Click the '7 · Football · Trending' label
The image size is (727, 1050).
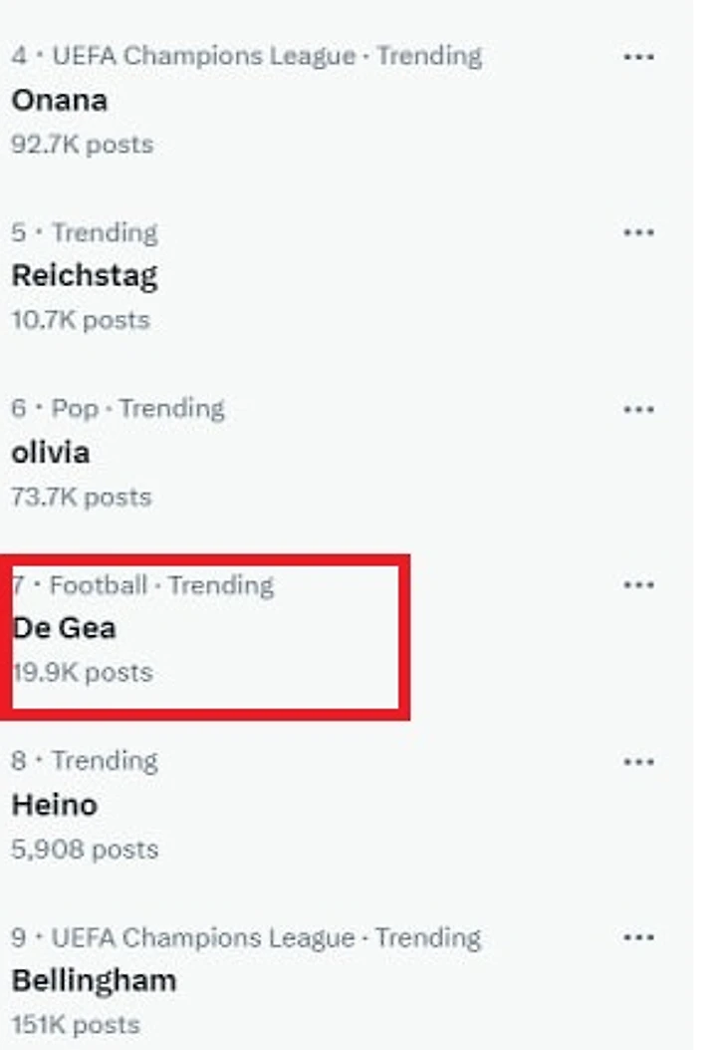tap(142, 585)
